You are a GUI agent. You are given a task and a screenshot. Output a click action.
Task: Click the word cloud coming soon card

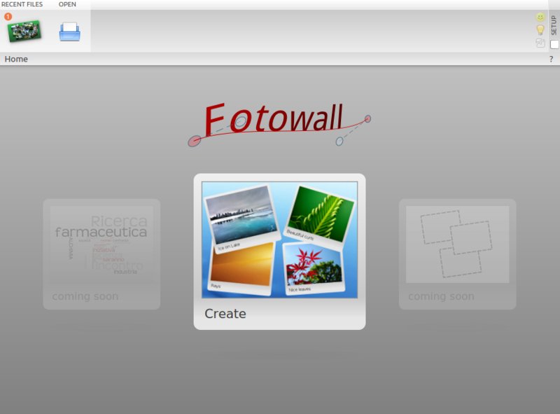pyautogui.click(x=101, y=254)
